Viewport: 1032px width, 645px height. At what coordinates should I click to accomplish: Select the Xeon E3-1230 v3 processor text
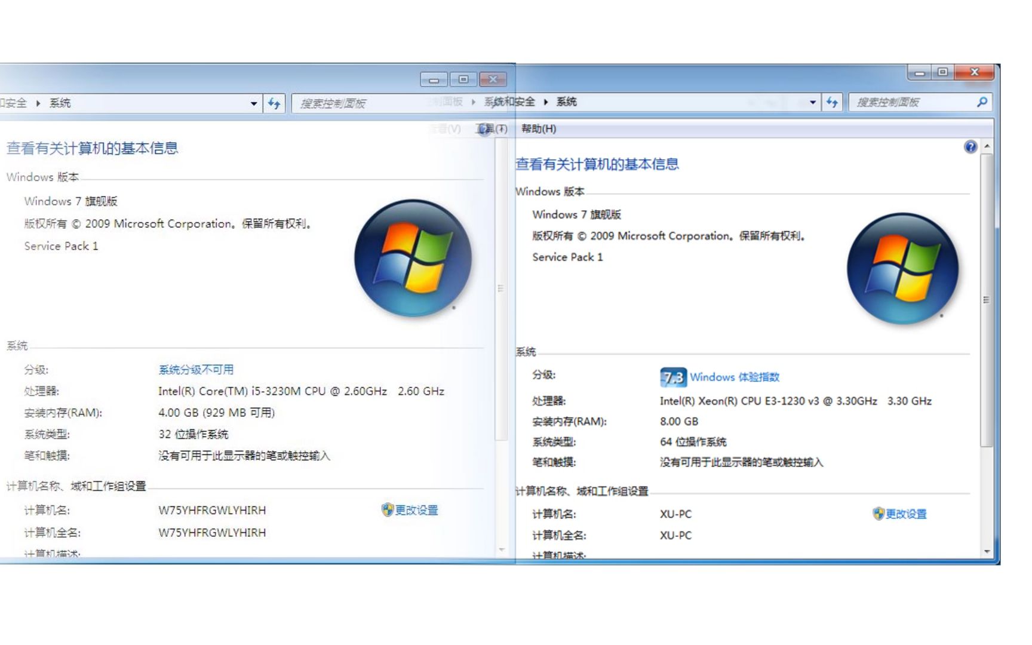(x=795, y=401)
